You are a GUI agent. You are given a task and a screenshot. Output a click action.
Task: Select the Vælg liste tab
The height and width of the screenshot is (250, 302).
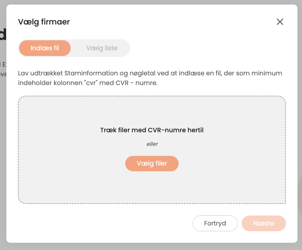coord(102,48)
